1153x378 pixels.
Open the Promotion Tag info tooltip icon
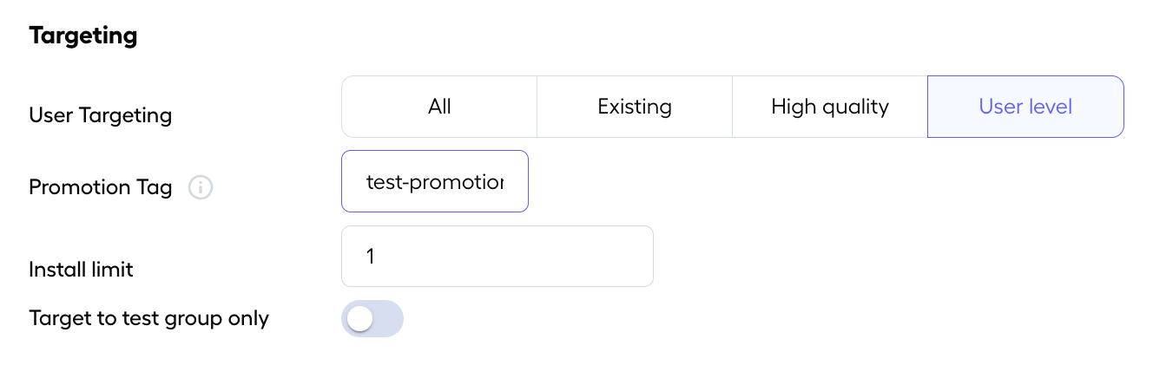(x=201, y=187)
